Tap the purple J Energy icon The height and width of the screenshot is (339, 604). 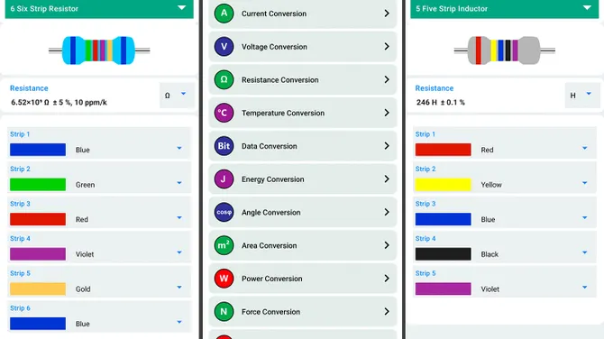point(224,179)
